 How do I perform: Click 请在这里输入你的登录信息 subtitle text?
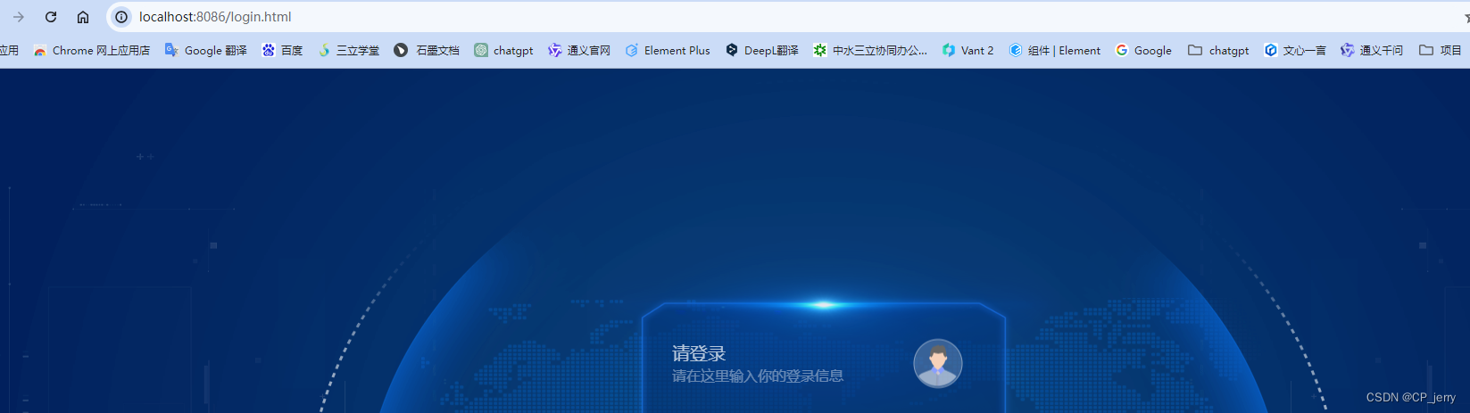pos(758,376)
